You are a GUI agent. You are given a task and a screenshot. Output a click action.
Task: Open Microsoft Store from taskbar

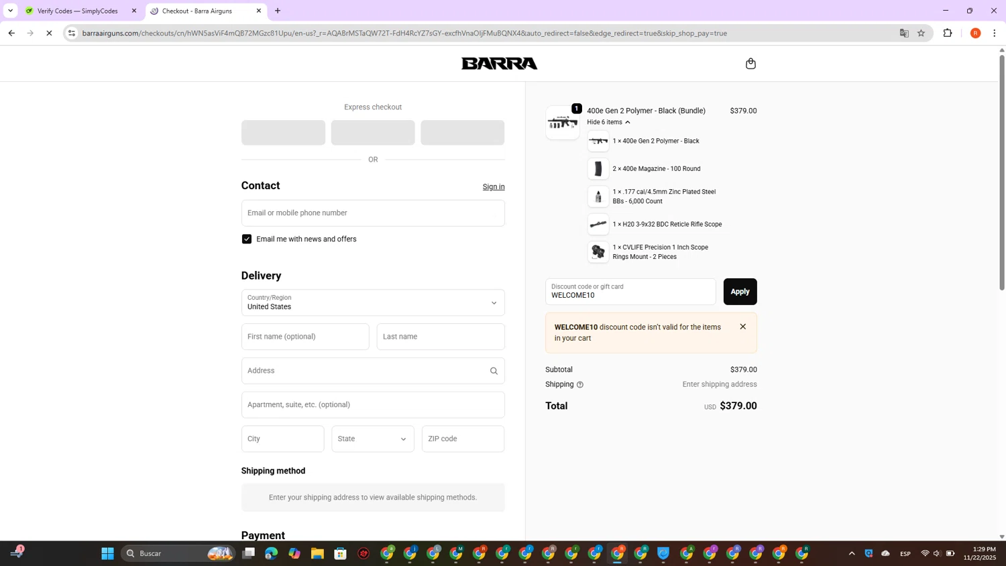(340, 553)
